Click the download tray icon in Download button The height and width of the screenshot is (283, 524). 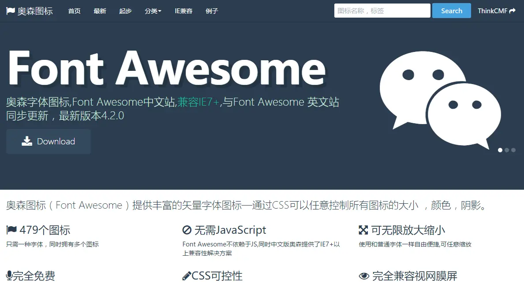pos(27,141)
